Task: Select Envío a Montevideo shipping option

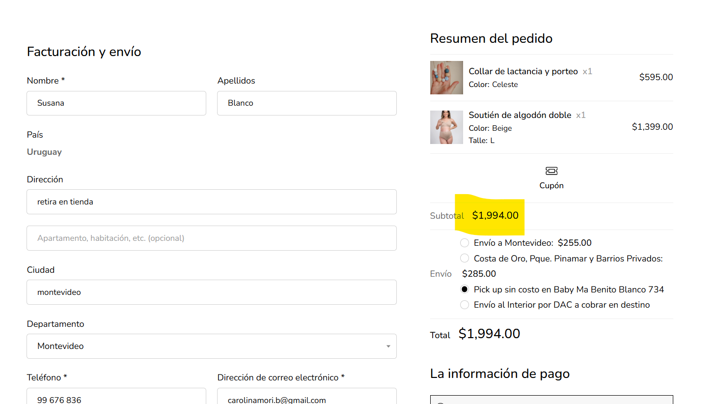Action: pyautogui.click(x=465, y=243)
